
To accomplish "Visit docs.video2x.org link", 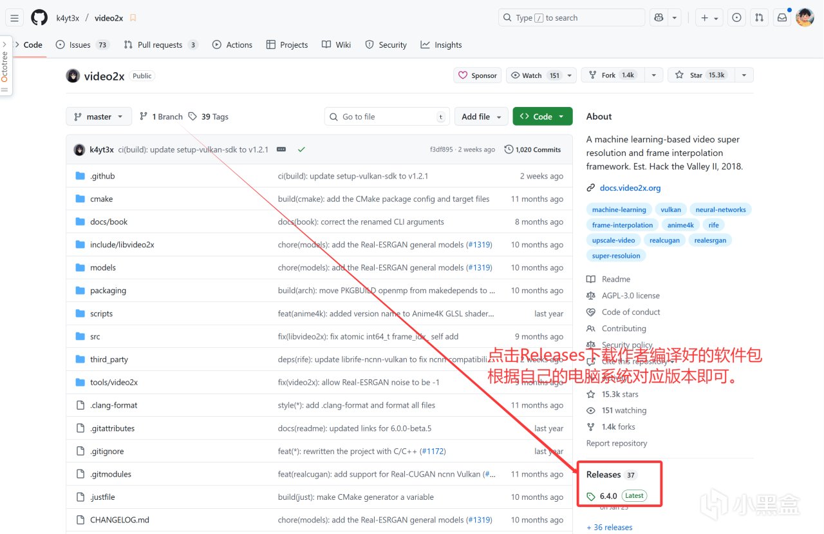I will [x=630, y=188].
